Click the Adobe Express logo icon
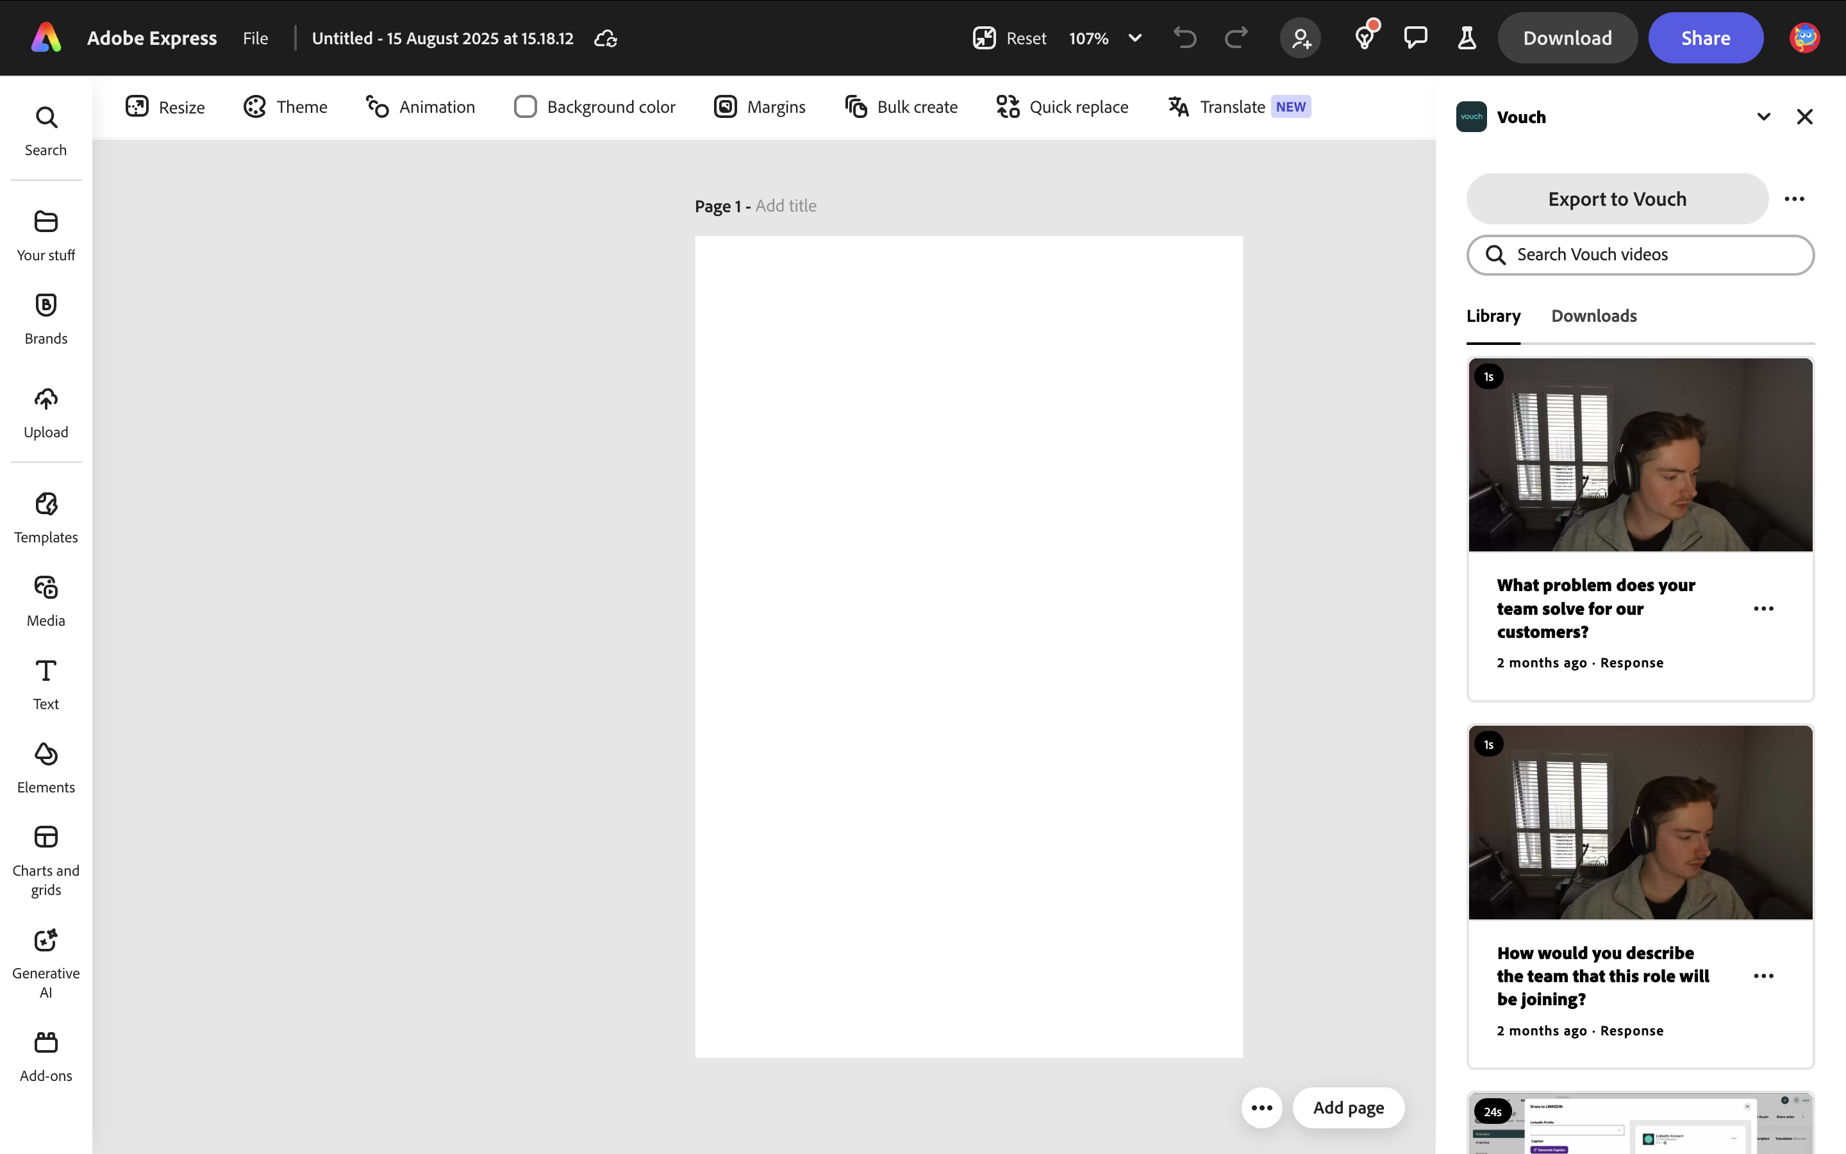 pyautogui.click(x=46, y=37)
